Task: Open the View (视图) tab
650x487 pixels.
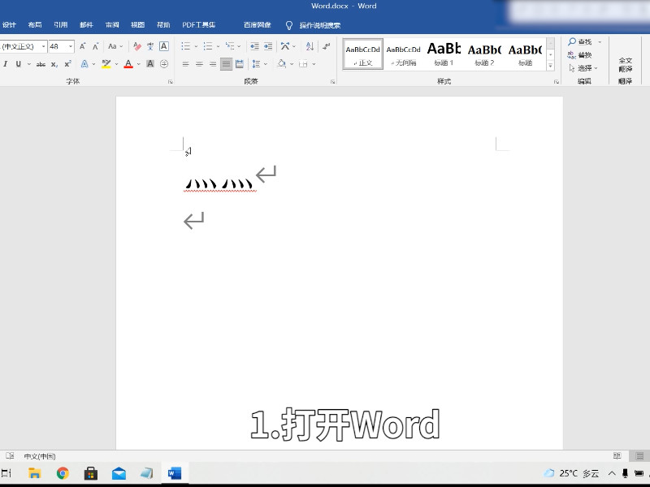Action: 137,25
